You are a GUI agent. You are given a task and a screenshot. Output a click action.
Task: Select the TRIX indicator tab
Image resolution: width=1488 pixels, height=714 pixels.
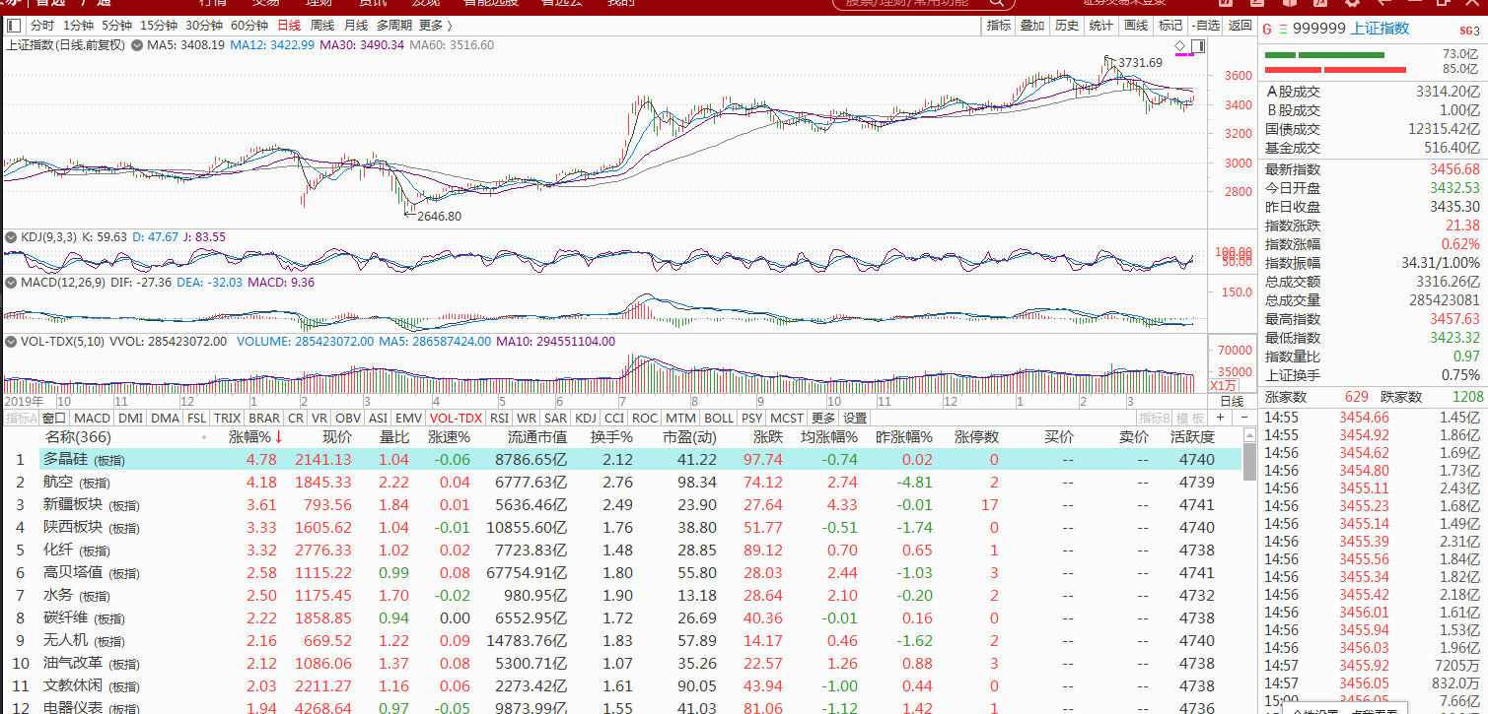coord(227,418)
